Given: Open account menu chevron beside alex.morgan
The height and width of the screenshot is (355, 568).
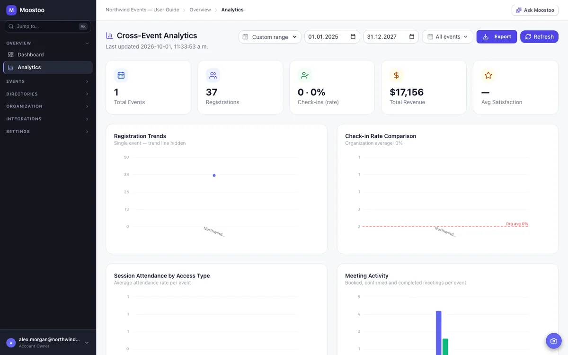Looking at the screenshot, I should click(x=87, y=343).
